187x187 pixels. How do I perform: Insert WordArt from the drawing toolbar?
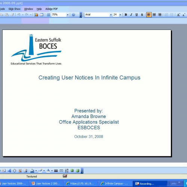(9, 171)
